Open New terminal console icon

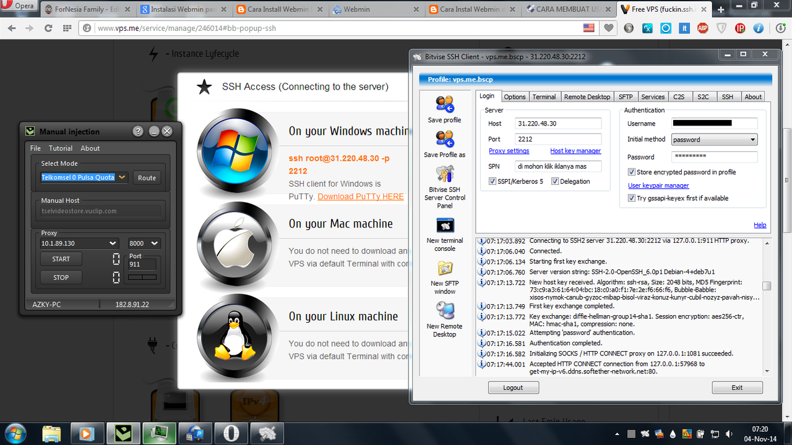point(445,226)
